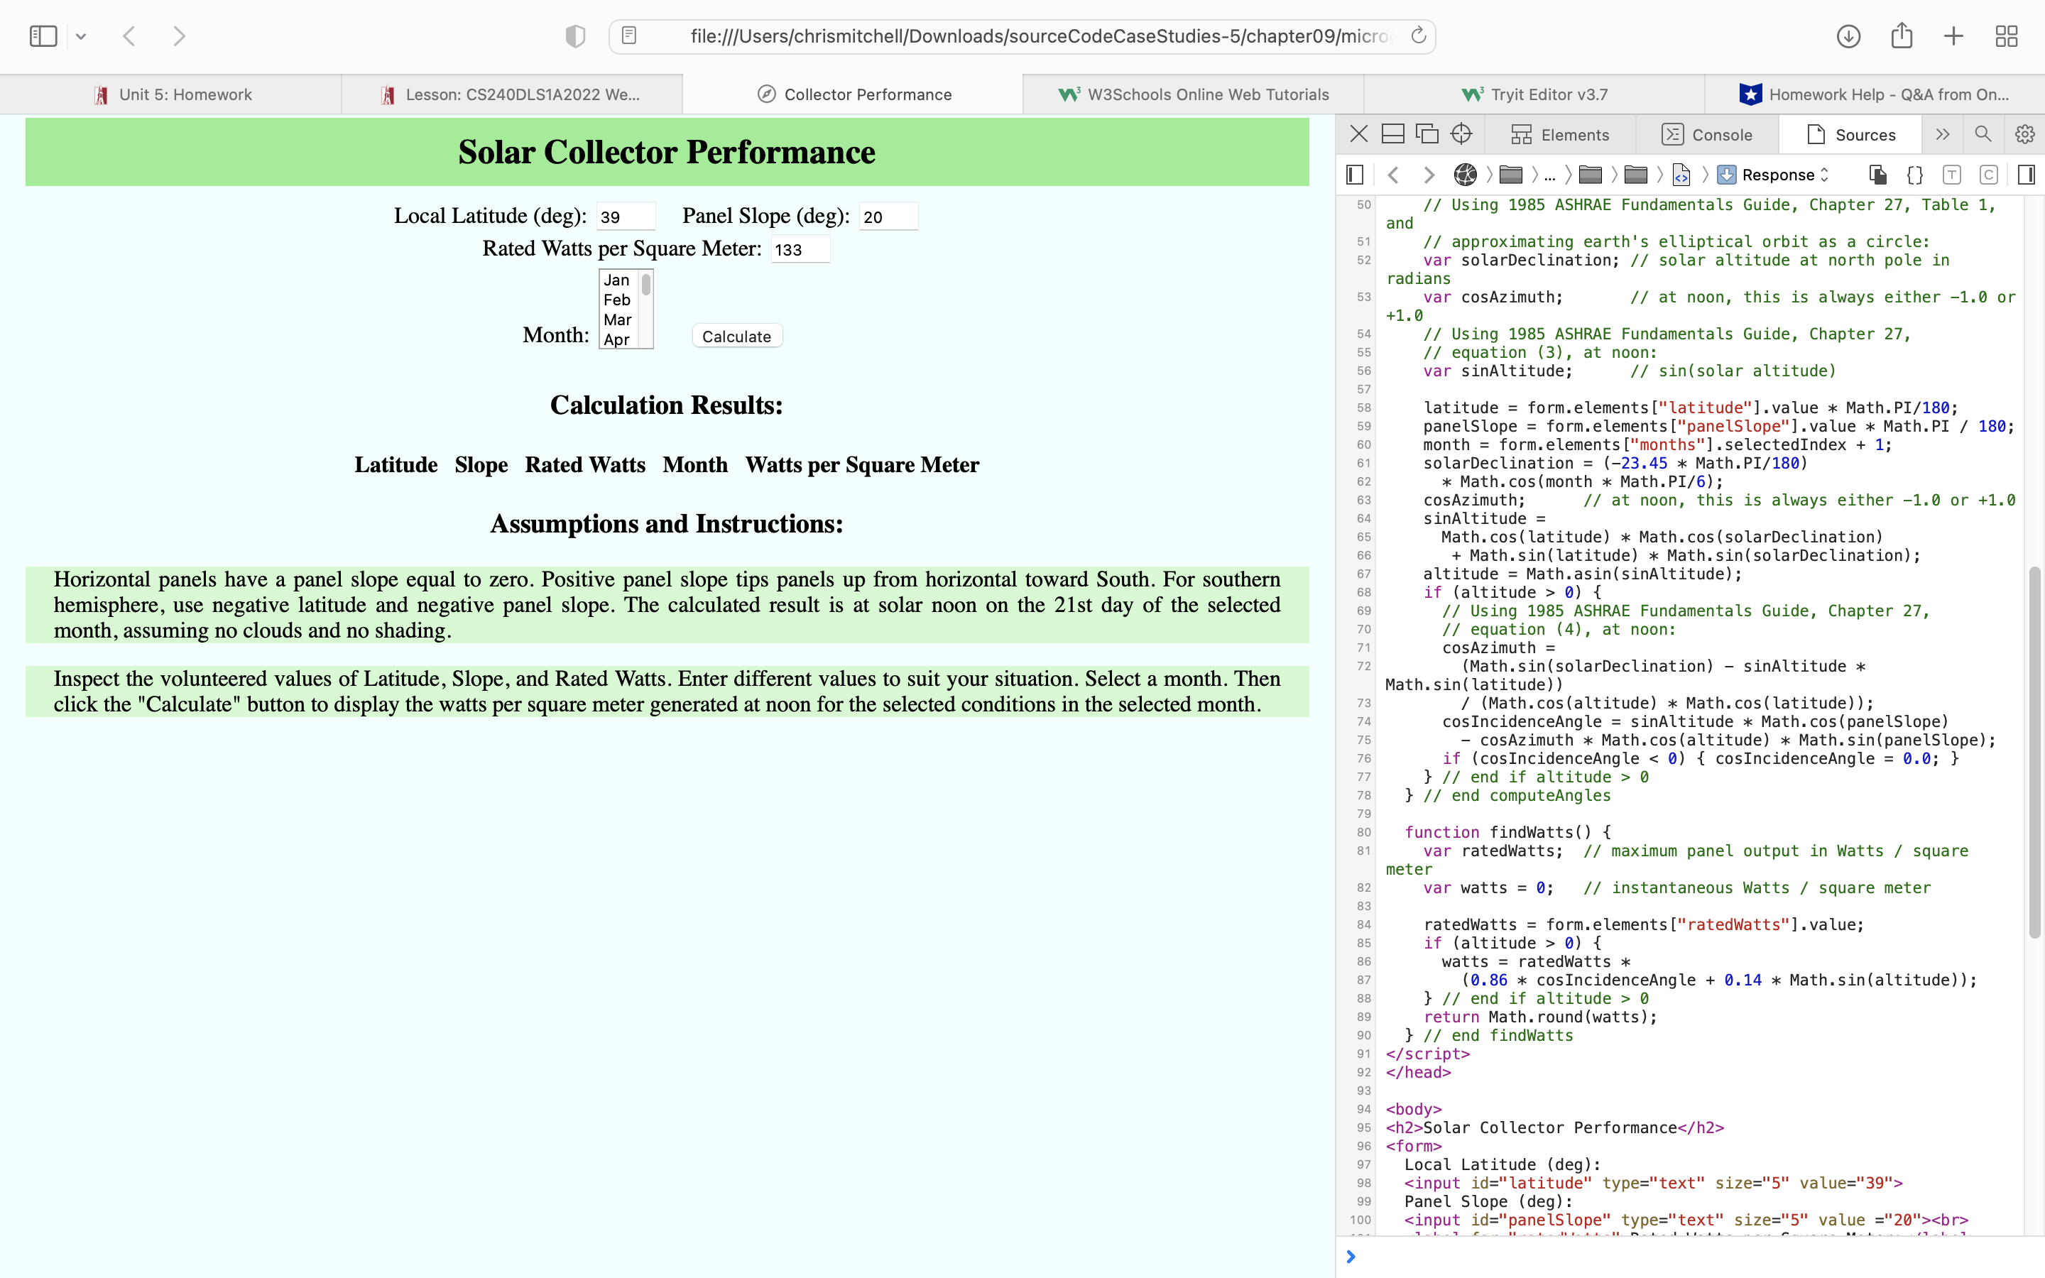Toggle Safari sidebar panel
The image size is (2045, 1278).
tap(43, 36)
